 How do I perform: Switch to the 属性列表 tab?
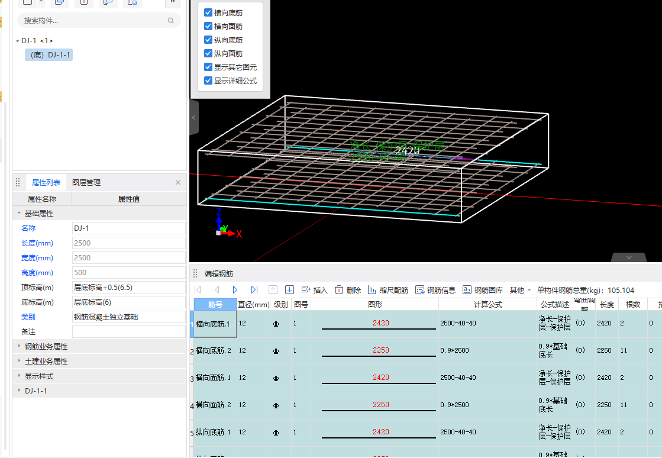coord(46,182)
